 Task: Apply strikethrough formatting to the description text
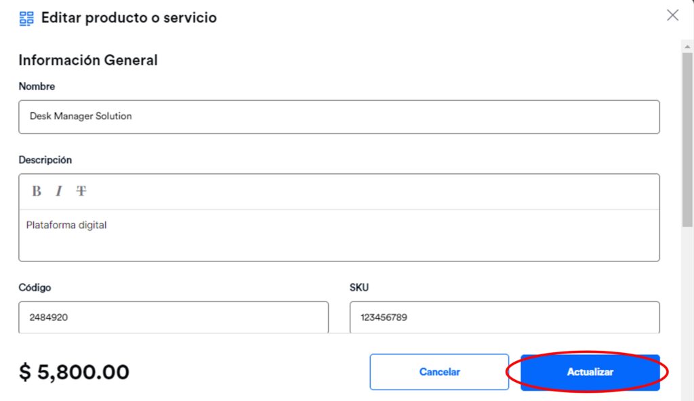81,191
